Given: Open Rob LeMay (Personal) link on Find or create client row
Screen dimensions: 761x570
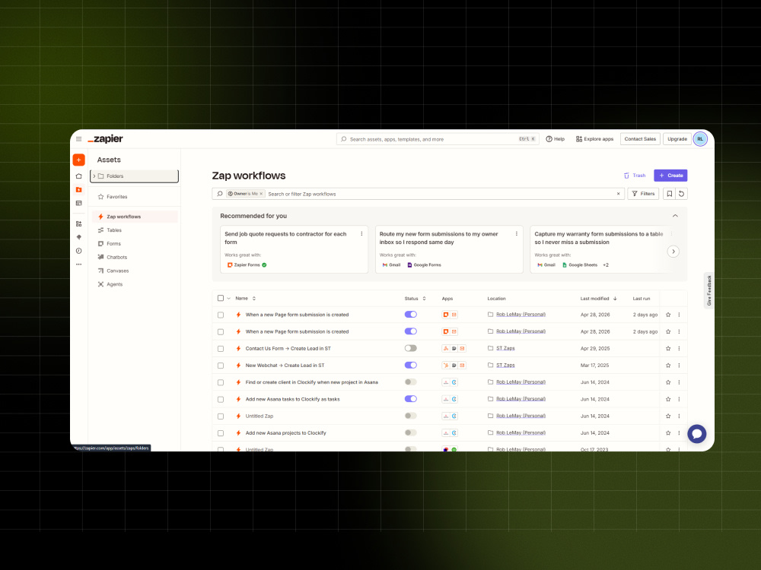Looking at the screenshot, I should 521,382.
